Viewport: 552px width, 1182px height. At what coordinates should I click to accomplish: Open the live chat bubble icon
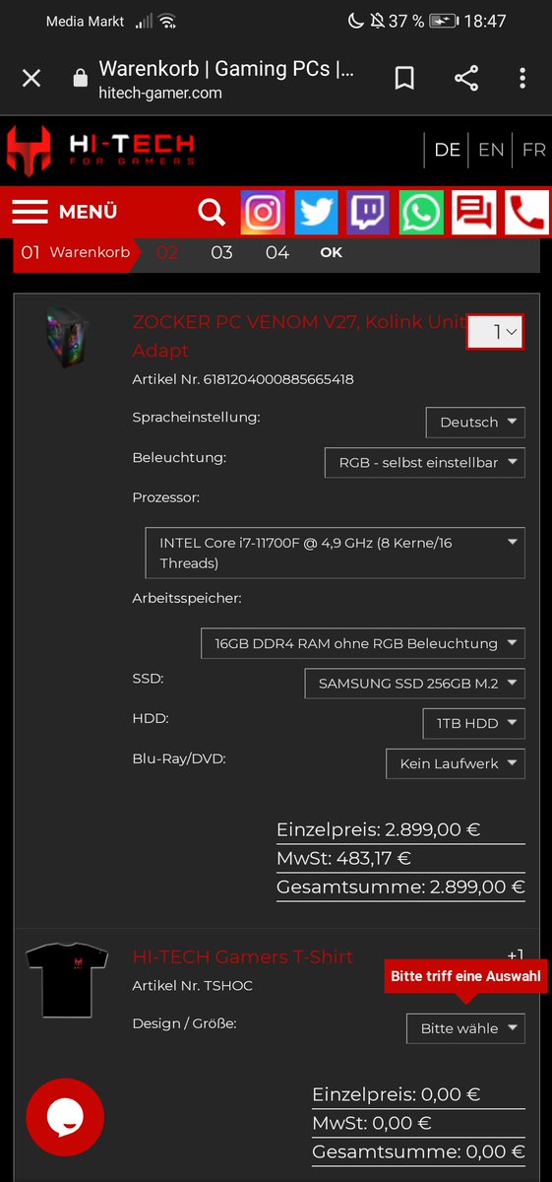click(x=65, y=1116)
